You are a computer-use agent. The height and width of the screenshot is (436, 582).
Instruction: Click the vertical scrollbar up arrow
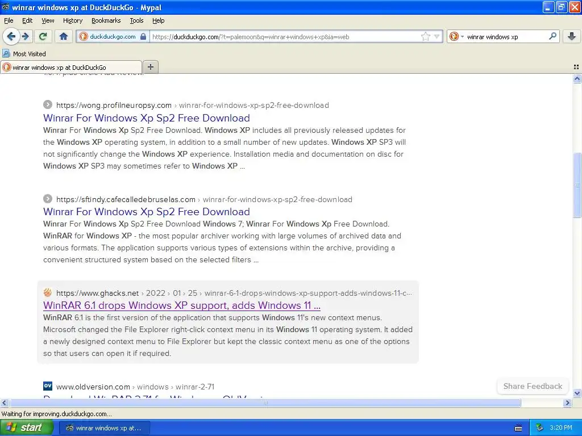tap(577, 78)
